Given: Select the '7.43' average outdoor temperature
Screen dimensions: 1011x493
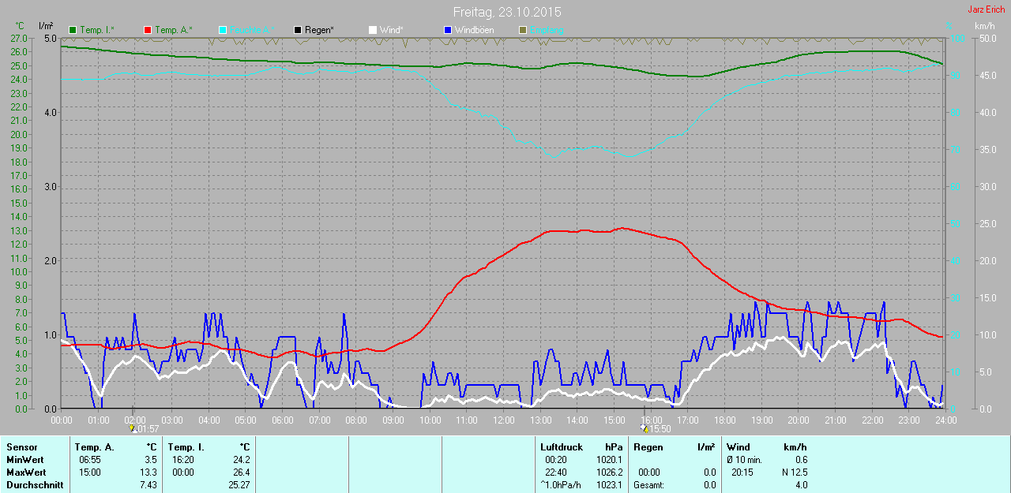Looking at the screenshot, I should [x=148, y=485].
